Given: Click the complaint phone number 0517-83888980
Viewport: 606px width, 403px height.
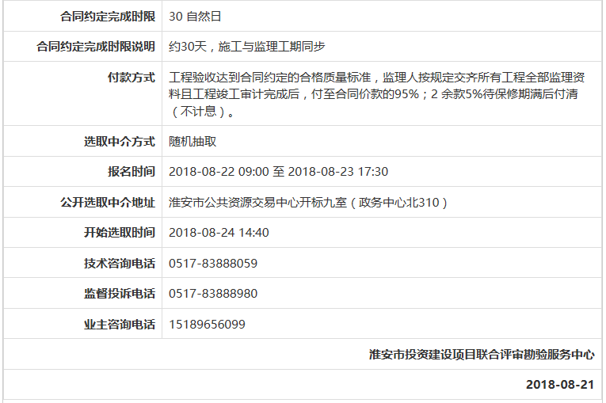Looking at the screenshot, I should [x=213, y=294].
